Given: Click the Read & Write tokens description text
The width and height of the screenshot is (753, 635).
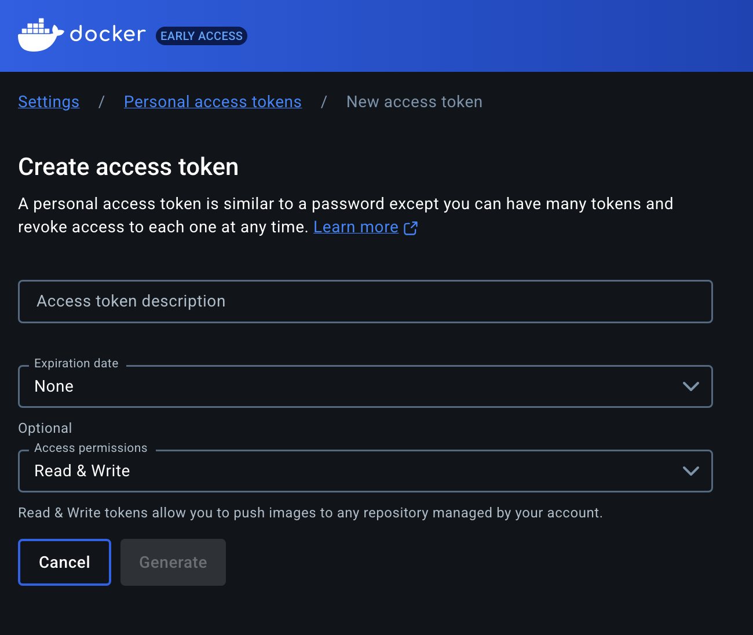Looking at the screenshot, I should 310,513.
